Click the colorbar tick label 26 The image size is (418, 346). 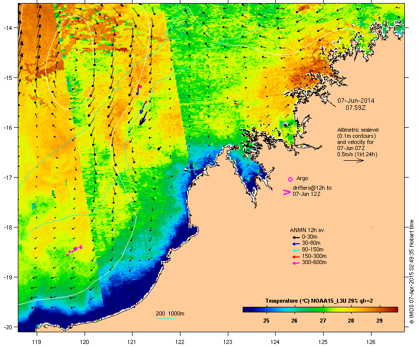tap(294, 321)
